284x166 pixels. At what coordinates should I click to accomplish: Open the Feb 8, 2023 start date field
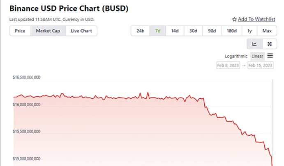(x=228, y=66)
